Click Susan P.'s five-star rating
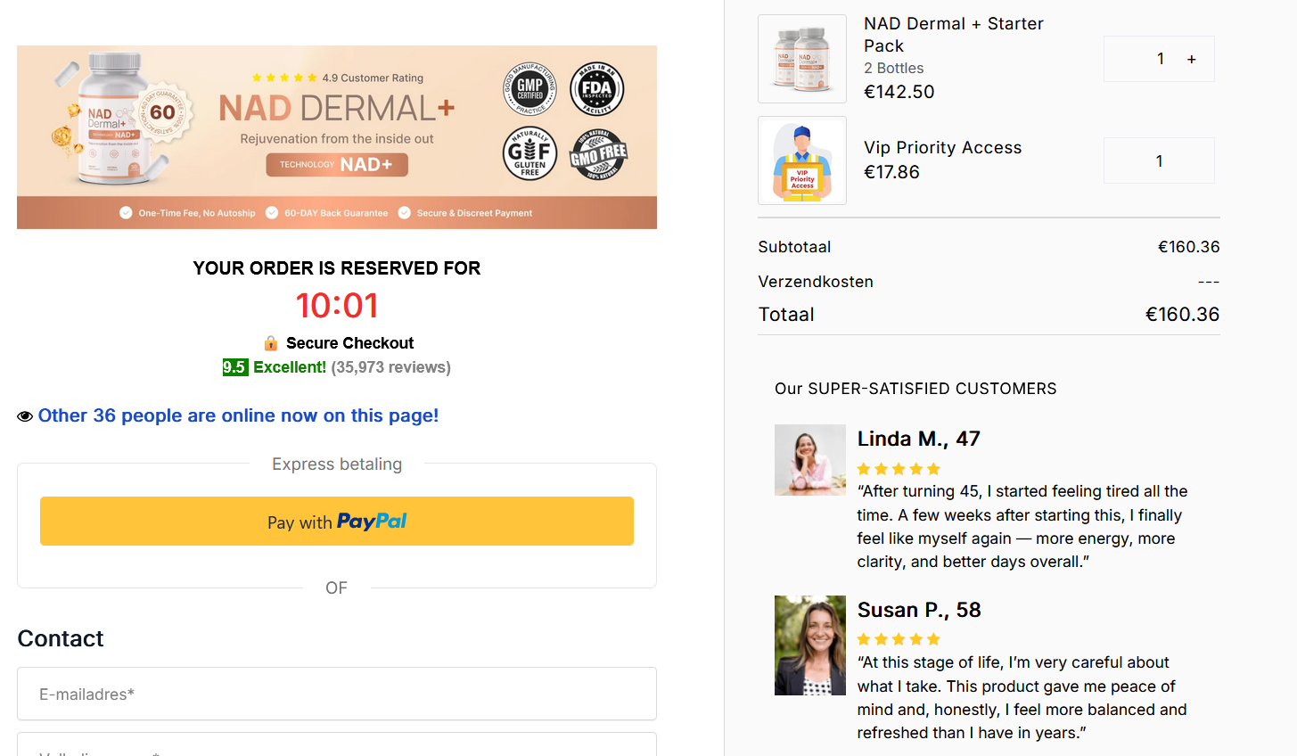1297x756 pixels. (x=899, y=639)
